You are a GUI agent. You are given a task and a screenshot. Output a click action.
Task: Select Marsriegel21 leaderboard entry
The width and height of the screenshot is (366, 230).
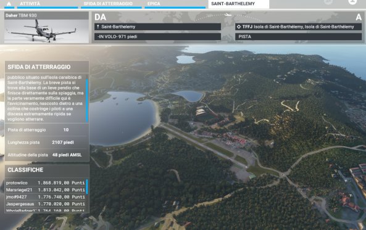46,190
